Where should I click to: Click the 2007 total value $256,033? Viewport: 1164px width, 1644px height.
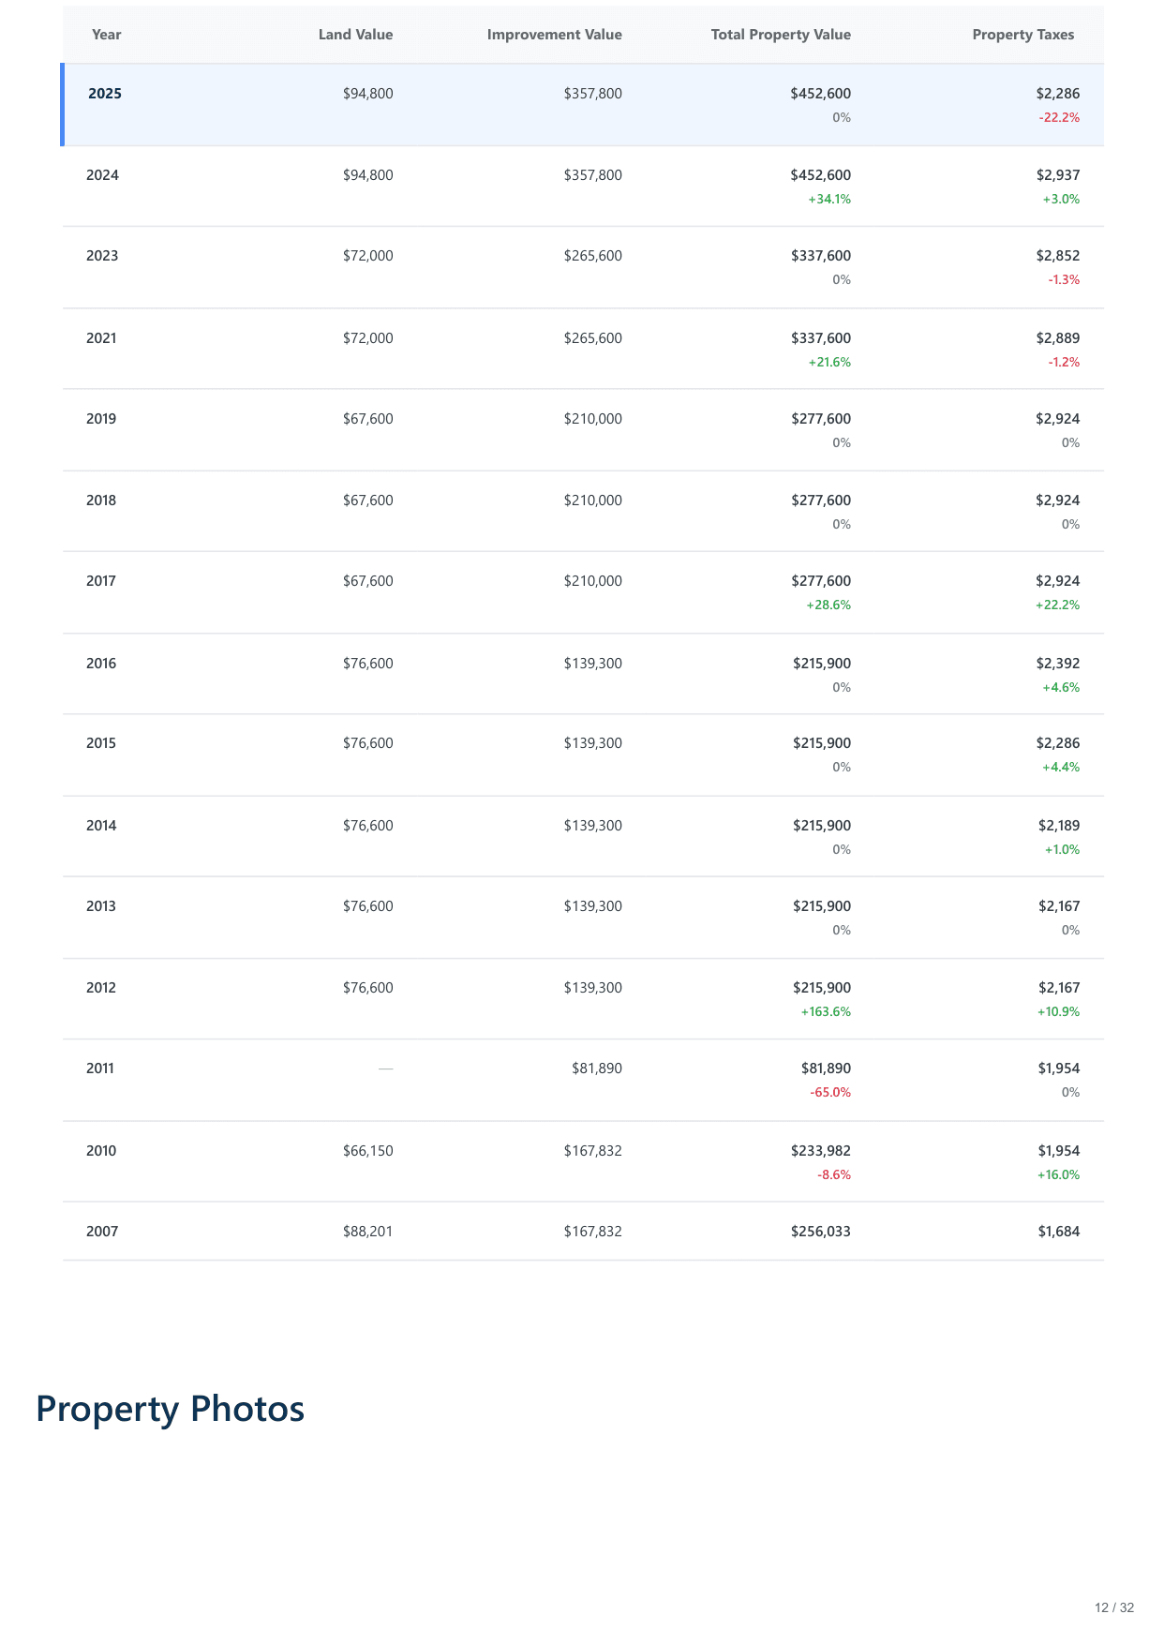tap(820, 1232)
